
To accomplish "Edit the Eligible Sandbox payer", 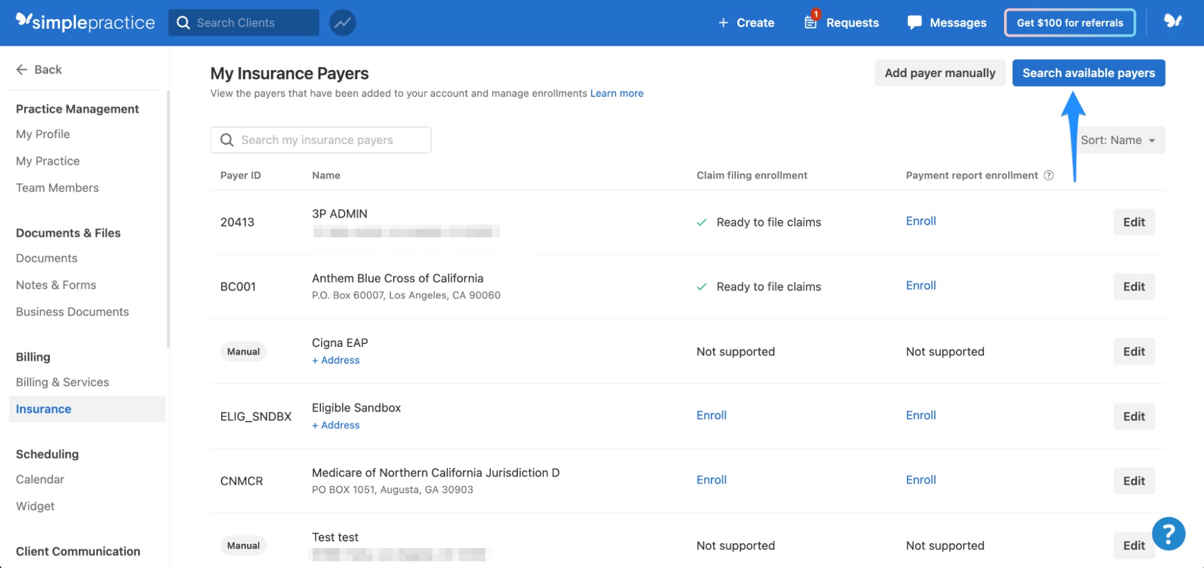I will tap(1134, 416).
